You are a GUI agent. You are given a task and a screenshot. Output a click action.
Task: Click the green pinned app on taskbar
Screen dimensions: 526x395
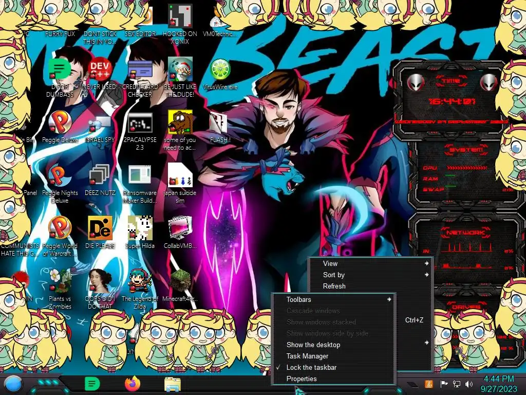click(92, 384)
